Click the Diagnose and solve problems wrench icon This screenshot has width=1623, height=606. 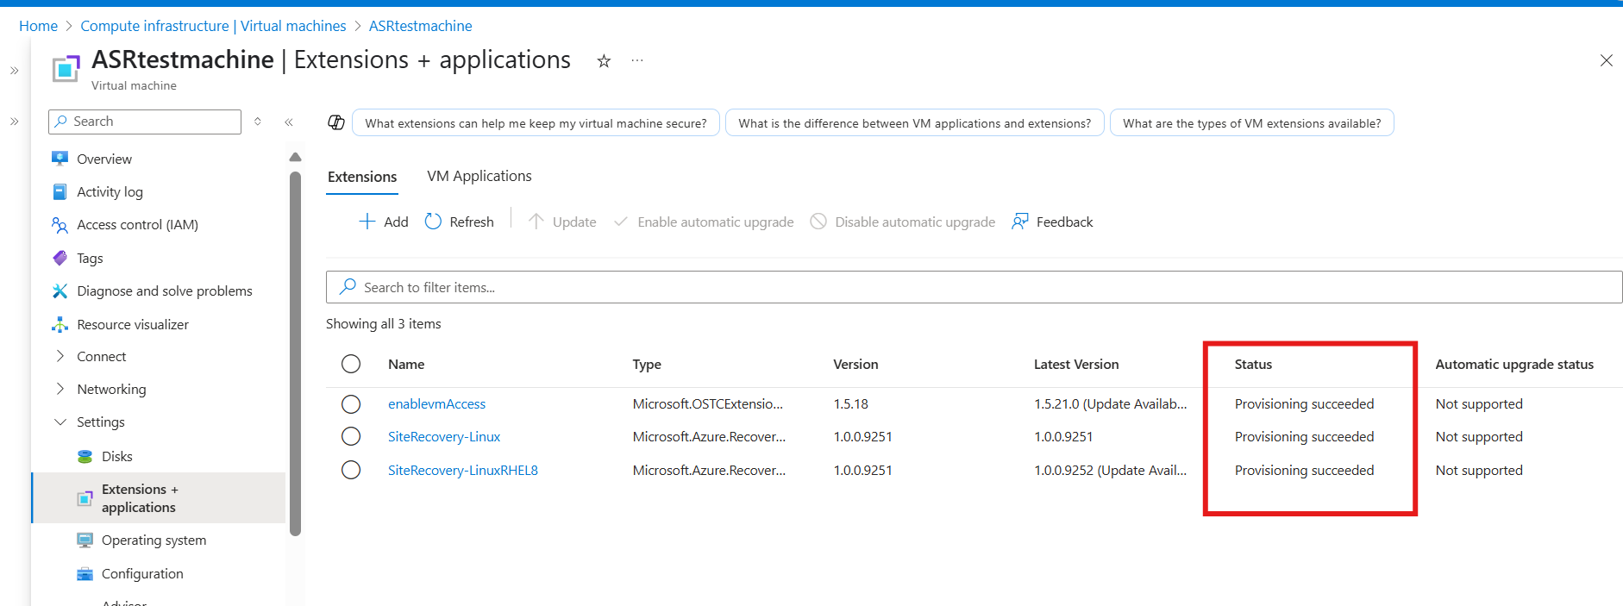point(60,291)
